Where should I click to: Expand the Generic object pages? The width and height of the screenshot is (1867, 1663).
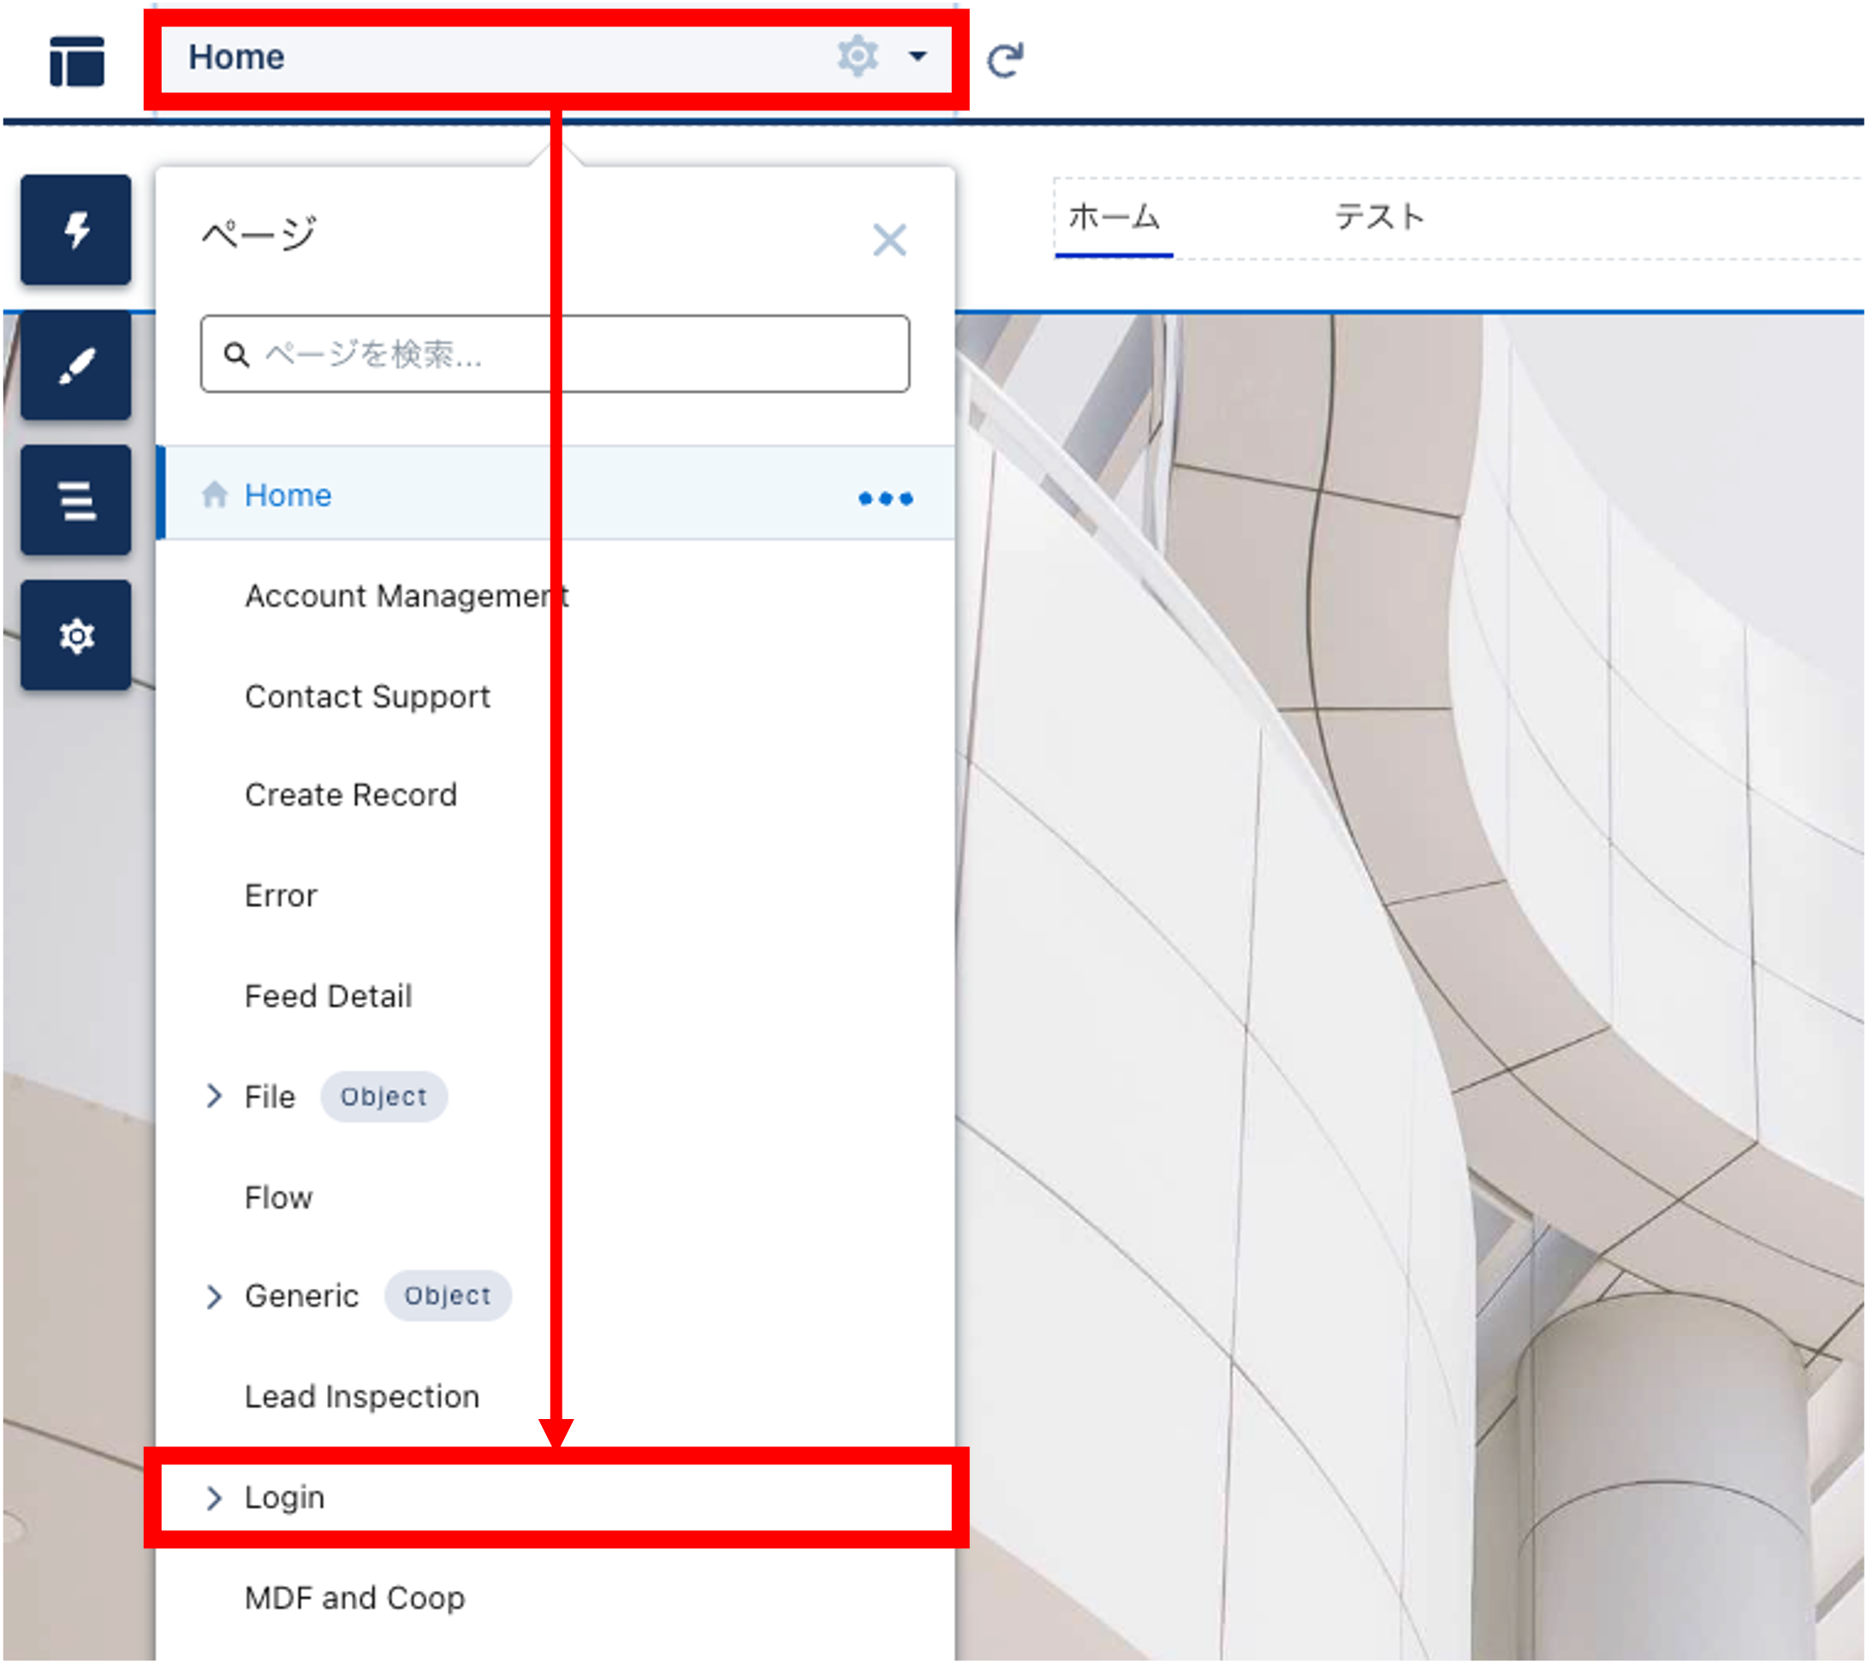(214, 1296)
